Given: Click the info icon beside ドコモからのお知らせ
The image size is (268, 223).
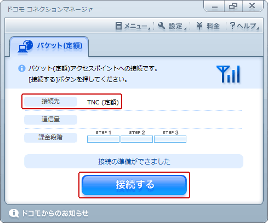Looking at the screenshot, I should tap(14, 213).
